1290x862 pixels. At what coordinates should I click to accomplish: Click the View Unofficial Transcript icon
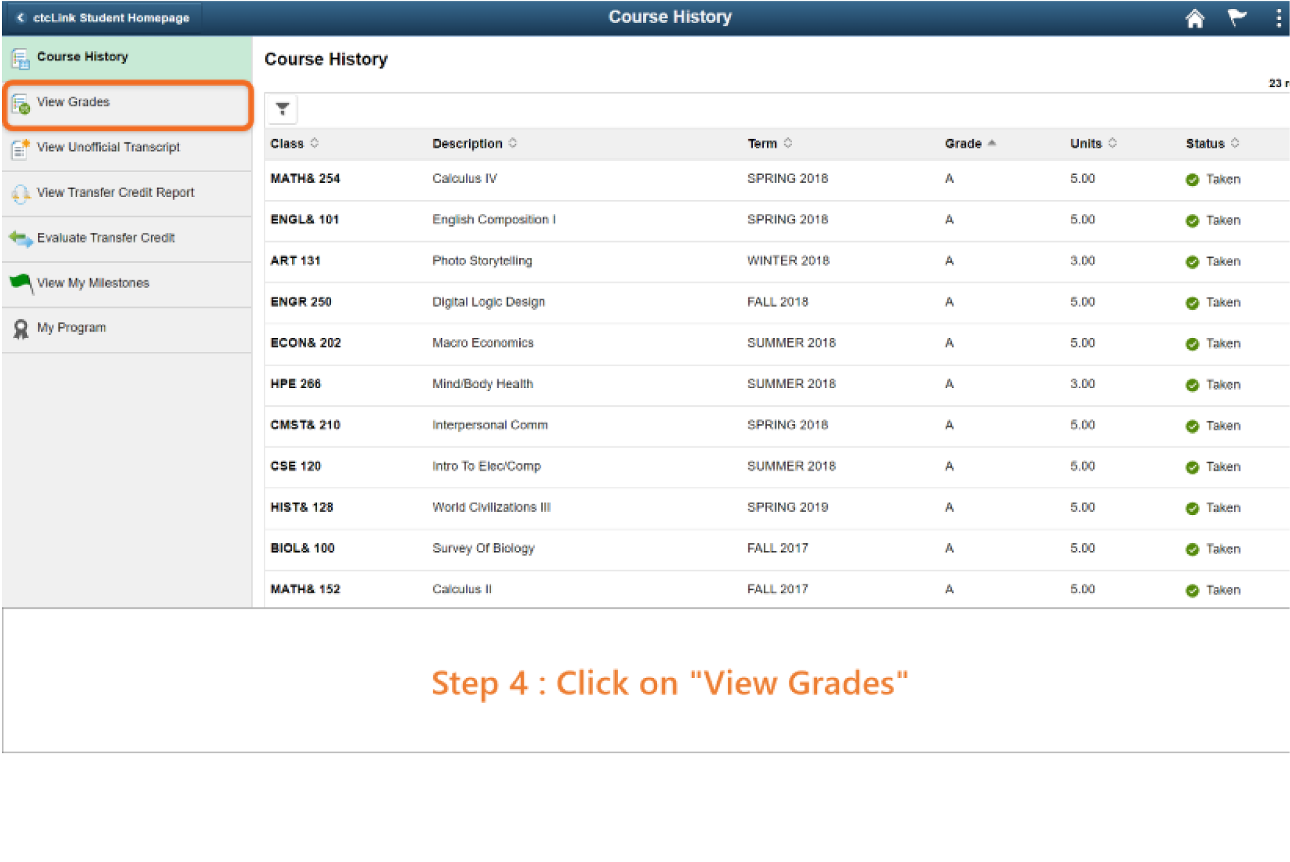(21, 149)
